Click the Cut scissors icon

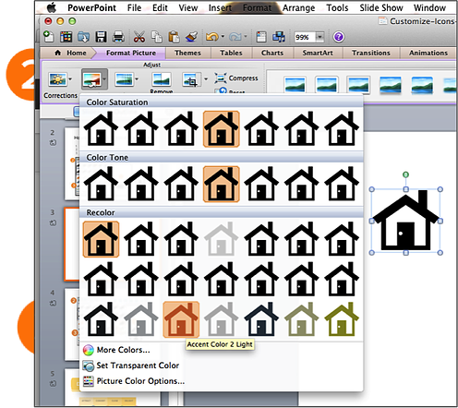[139, 37]
